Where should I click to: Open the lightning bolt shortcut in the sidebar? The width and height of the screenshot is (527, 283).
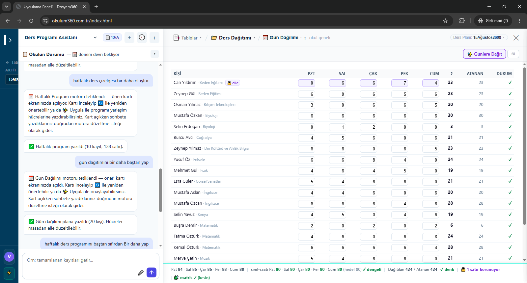click(x=9, y=273)
